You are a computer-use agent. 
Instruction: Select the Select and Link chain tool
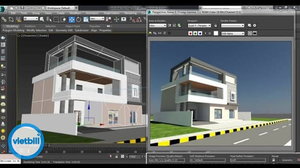4,19
